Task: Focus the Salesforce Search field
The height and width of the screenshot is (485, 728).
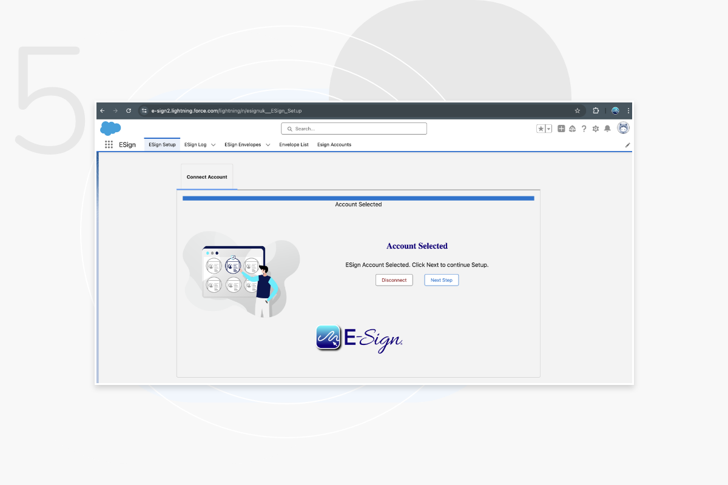Action: (354, 129)
